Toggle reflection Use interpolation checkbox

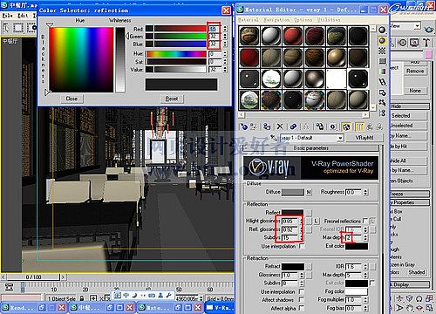tap(302, 247)
